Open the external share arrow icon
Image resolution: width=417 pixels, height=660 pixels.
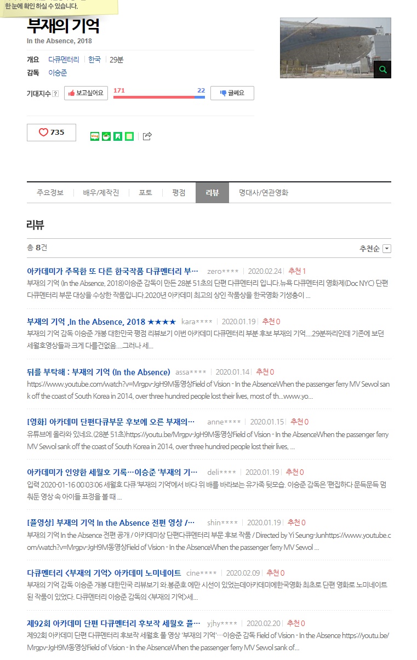[x=147, y=136]
